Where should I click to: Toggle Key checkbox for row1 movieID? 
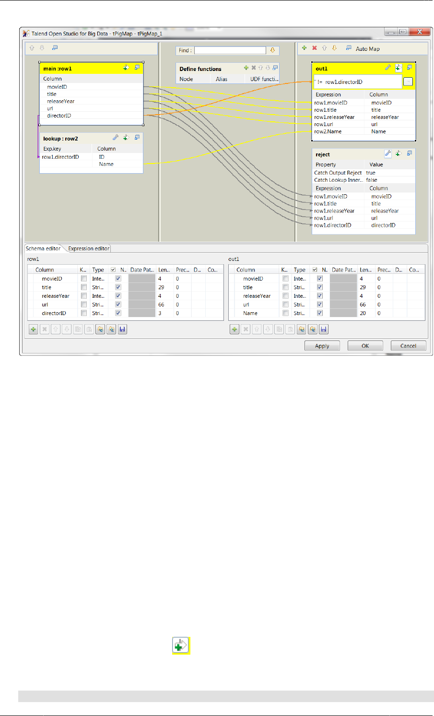(x=84, y=279)
